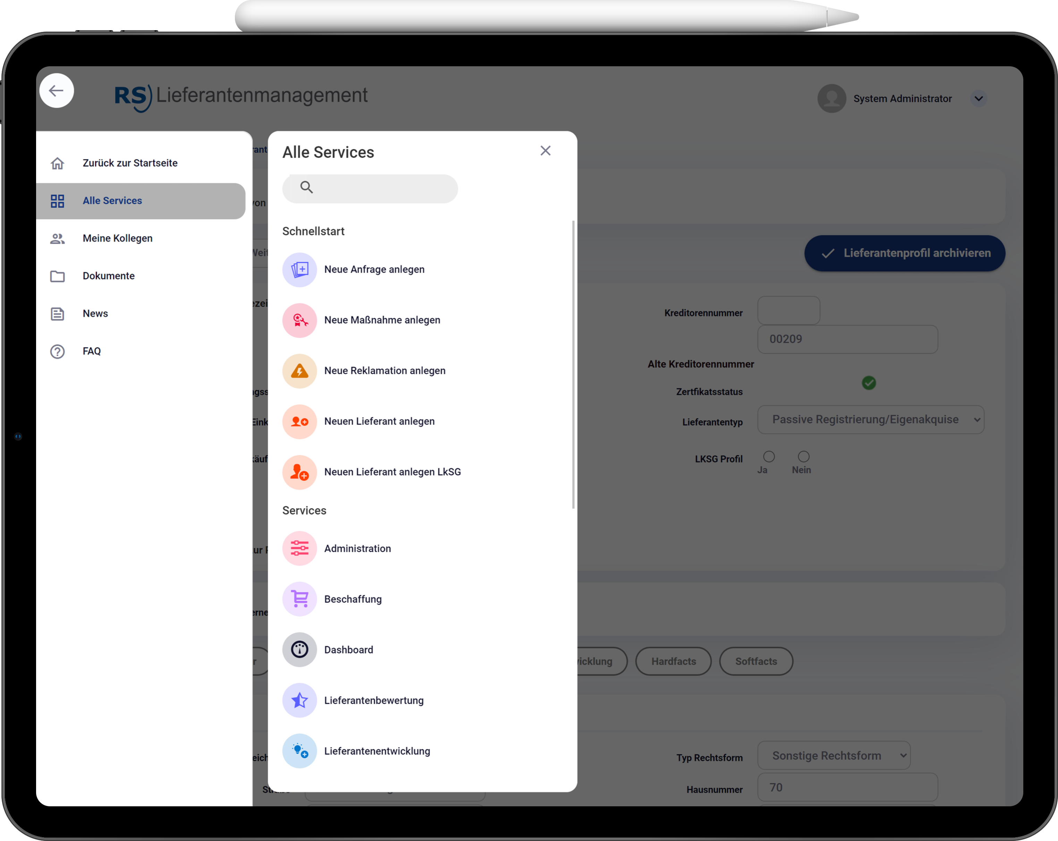
Task: Close the Alle Services panel
Action: [x=545, y=151]
